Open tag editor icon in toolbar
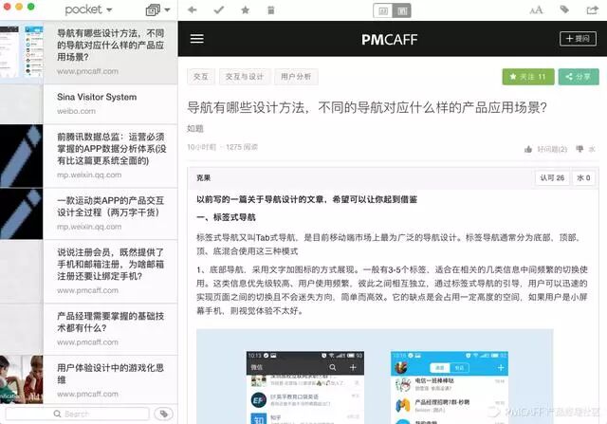The height and width of the screenshot is (424, 607). pos(564,9)
